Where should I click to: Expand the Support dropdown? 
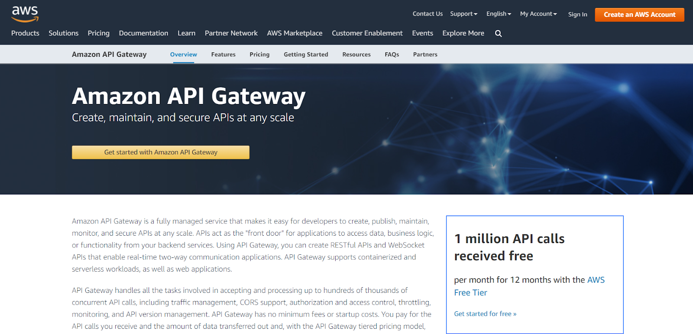click(x=463, y=14)
